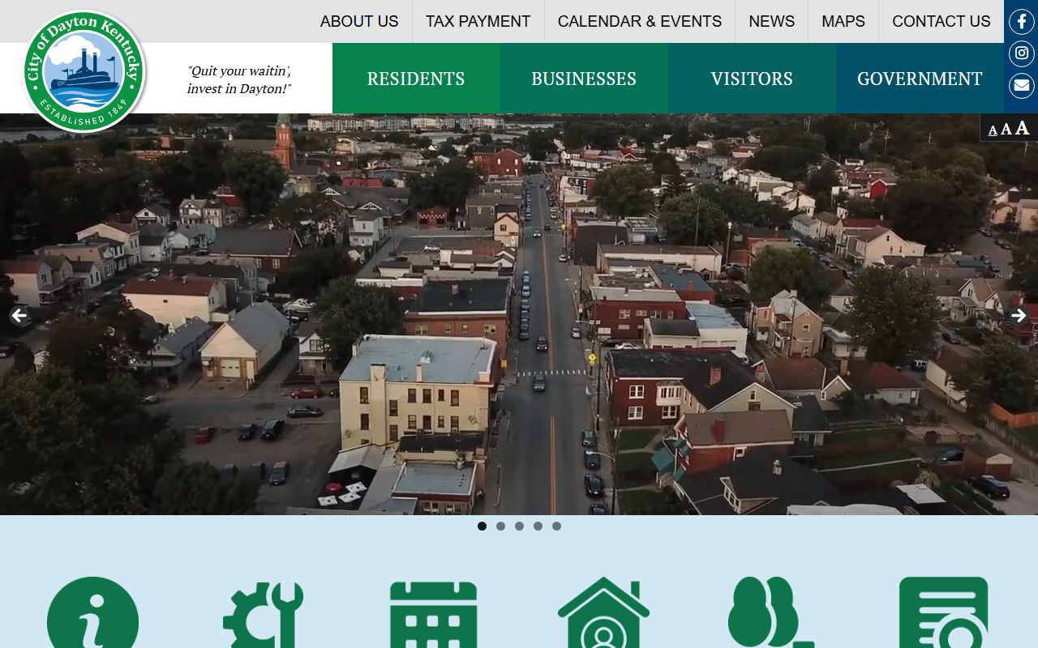The width and height of the screenshot is (1038, 648).
Task: Click the aerial street hero video
Action: (x=519, y=314)
